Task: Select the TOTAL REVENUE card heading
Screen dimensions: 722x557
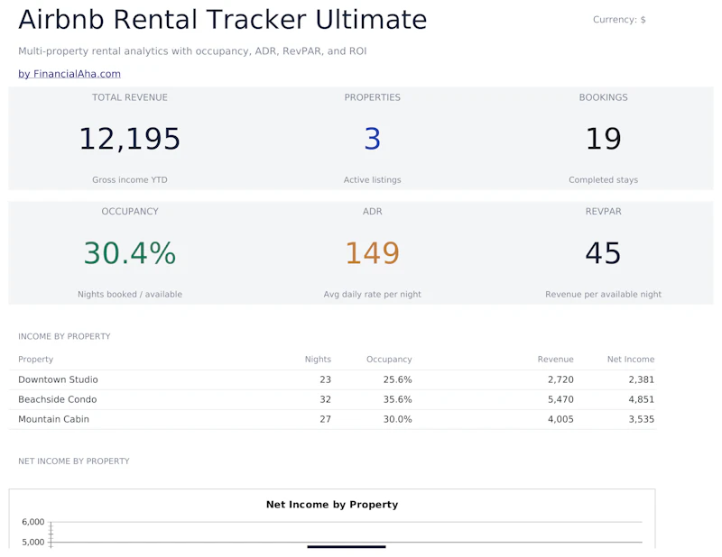Action: pyautogui.click(x=130, y=97)
